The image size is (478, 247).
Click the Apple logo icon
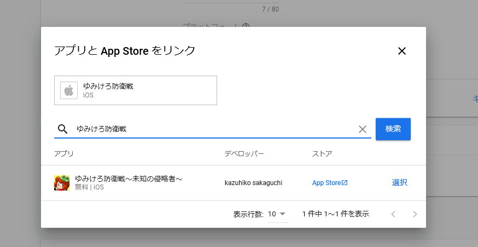point(69,90)
